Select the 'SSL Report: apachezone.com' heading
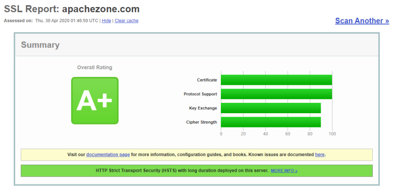 pyautogui.click(x=72, y=9)
